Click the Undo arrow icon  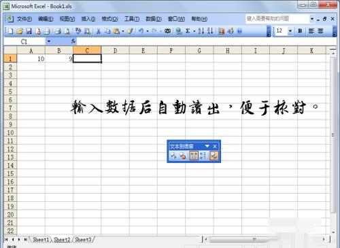click(x=141, y=31)
